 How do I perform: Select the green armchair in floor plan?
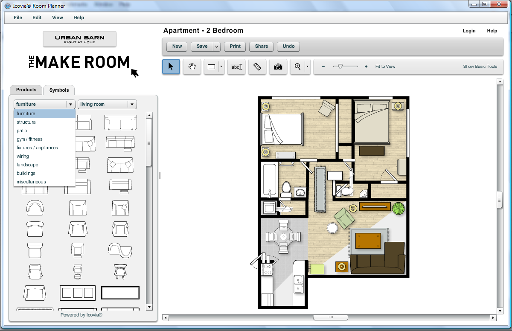pyautogui.click(x=344, y=218)
